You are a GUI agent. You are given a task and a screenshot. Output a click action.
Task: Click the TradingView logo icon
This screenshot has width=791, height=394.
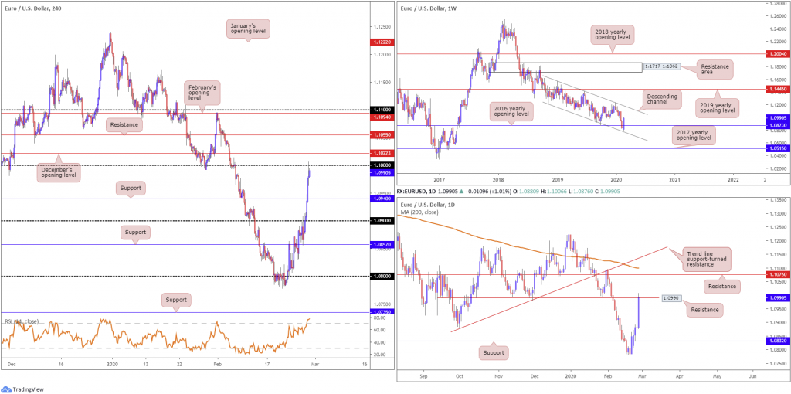coord(6,389)
